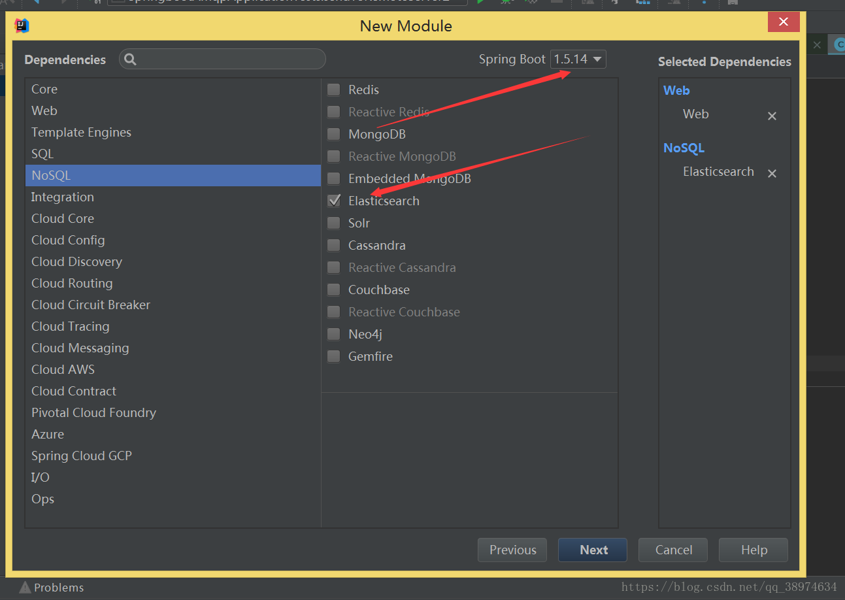Click the Problems warning icon
Image resolution: width=845 pixels, height=600 pixels.
[x=25, y=587]
